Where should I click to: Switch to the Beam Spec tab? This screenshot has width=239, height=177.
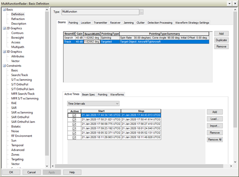point(88,95)
